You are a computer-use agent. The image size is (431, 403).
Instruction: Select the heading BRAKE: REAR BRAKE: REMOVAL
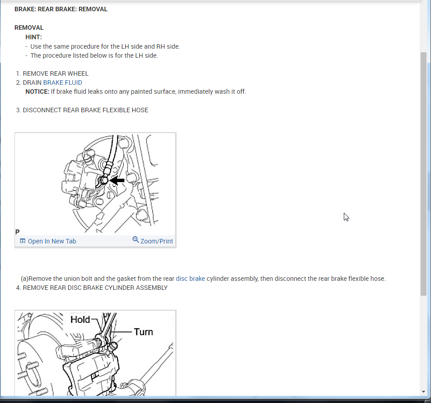pos(61,9)
